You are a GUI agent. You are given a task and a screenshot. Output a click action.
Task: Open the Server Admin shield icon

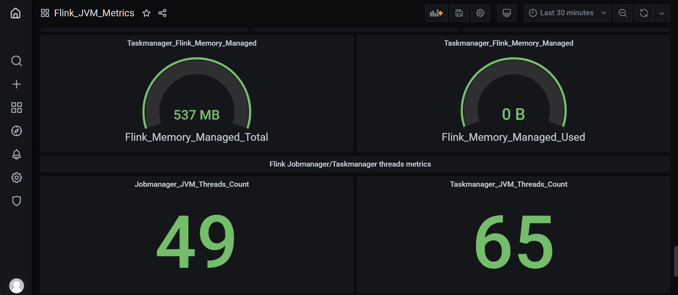coord(16,201)
